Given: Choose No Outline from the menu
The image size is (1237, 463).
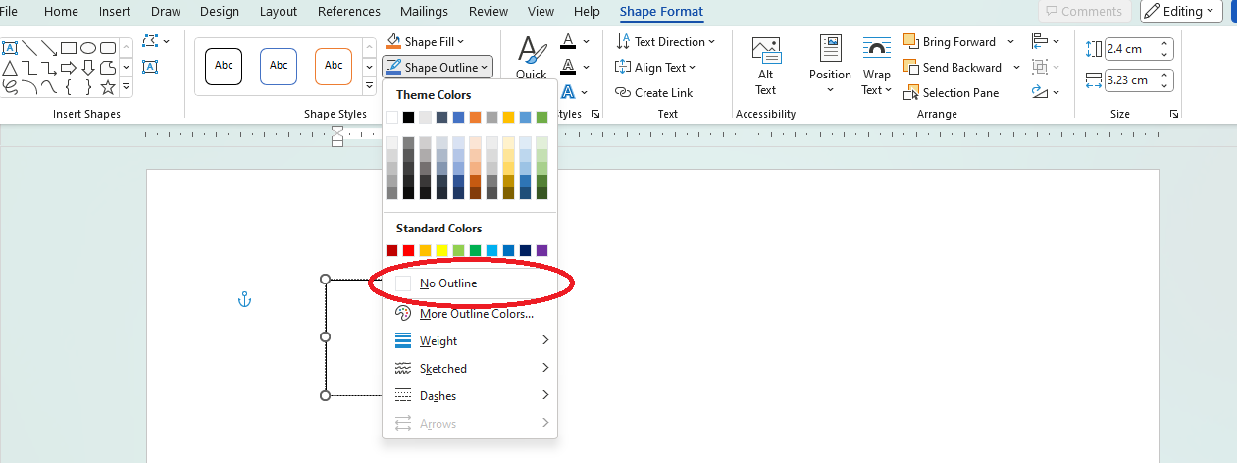Looking at the screenshot, I should [x=470, y=283].
